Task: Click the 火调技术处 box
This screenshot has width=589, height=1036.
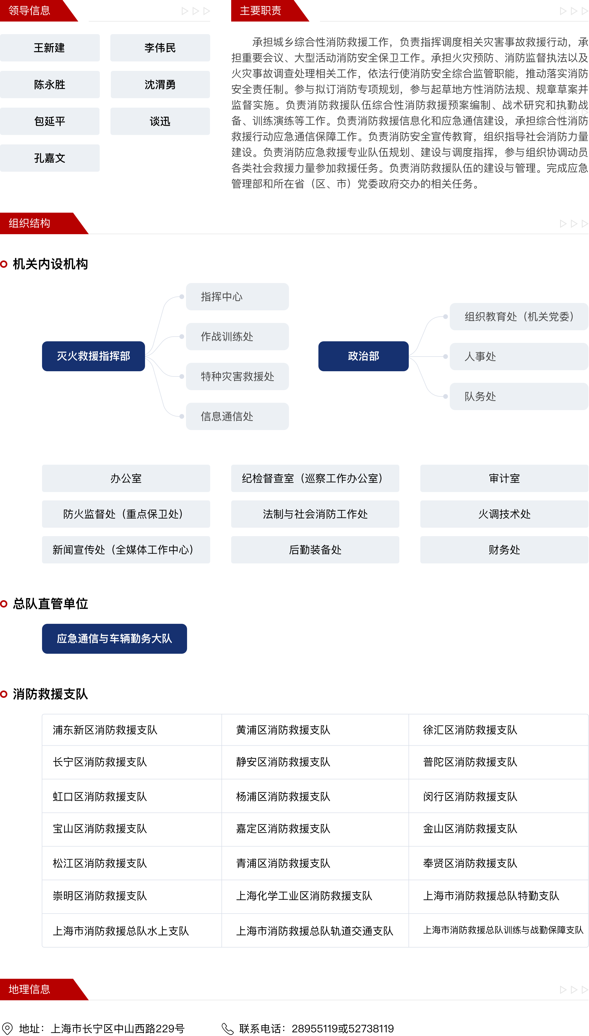Action: point(504,514)
